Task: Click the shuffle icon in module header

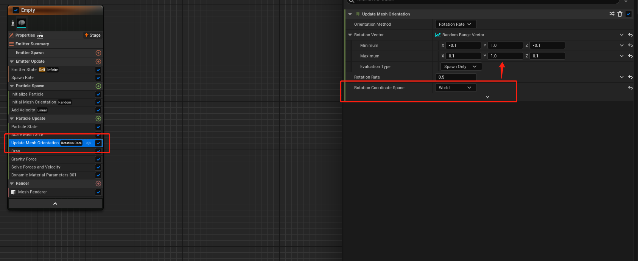Action: pos(612,14)
